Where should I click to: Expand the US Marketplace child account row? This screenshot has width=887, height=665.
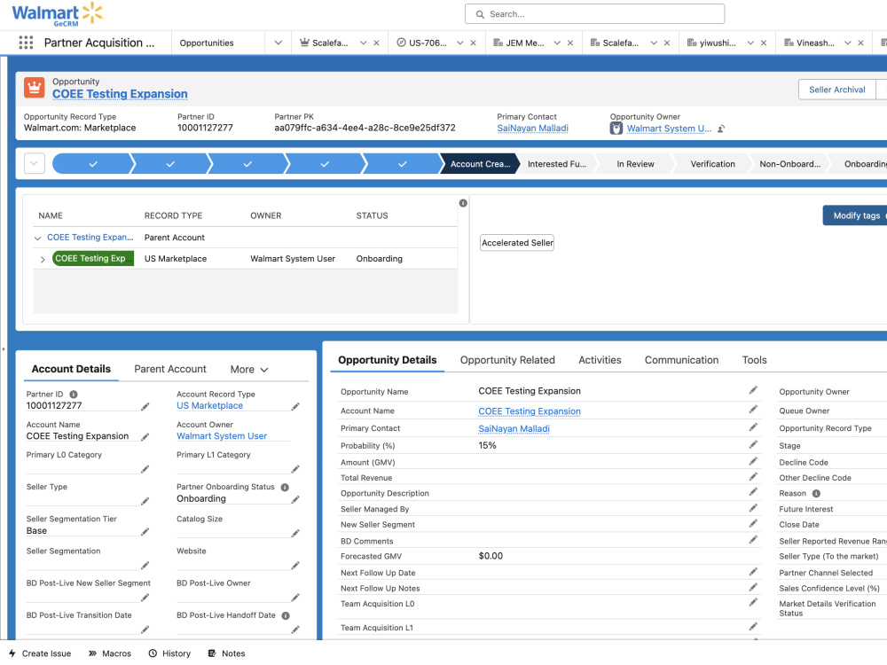[43, 260]
